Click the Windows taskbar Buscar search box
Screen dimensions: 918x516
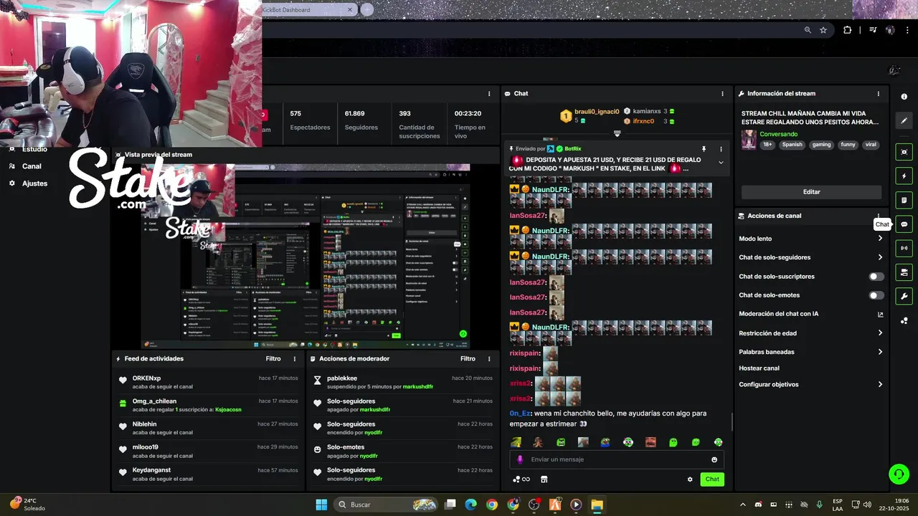(x=387, y=505)
